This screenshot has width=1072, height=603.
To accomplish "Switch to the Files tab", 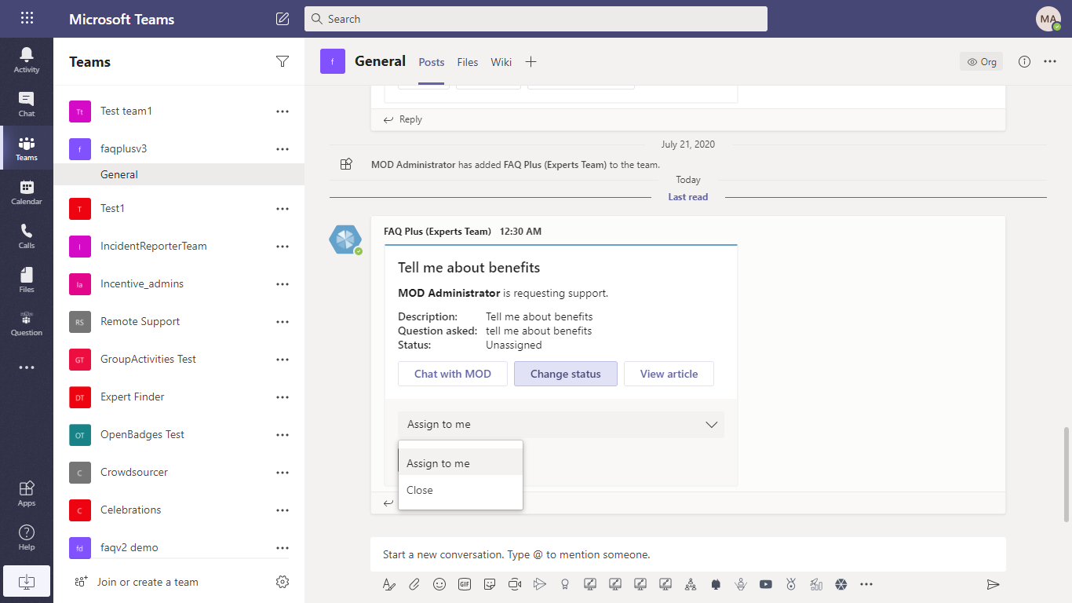I will pyautogui.click(x=468, y=62).
